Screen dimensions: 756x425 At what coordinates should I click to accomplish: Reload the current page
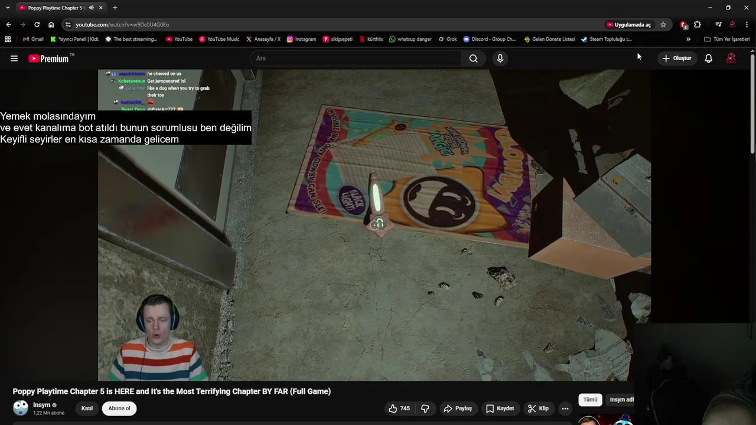pos(37,24)
